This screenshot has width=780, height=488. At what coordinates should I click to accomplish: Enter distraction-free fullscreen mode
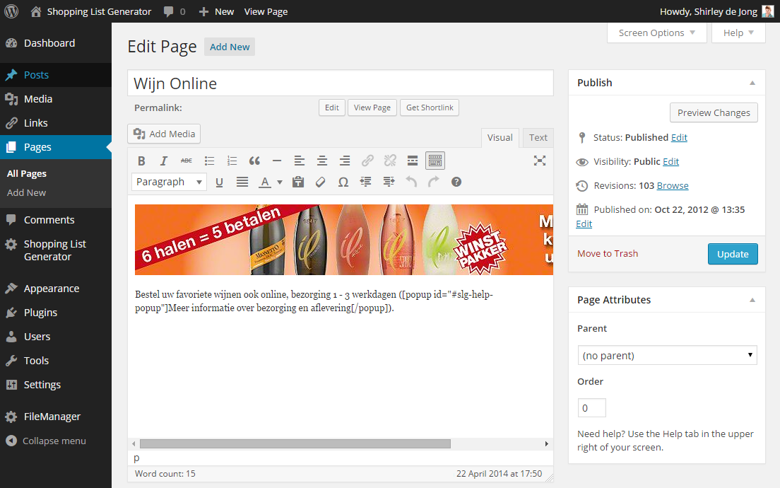[x=540, y=161]
